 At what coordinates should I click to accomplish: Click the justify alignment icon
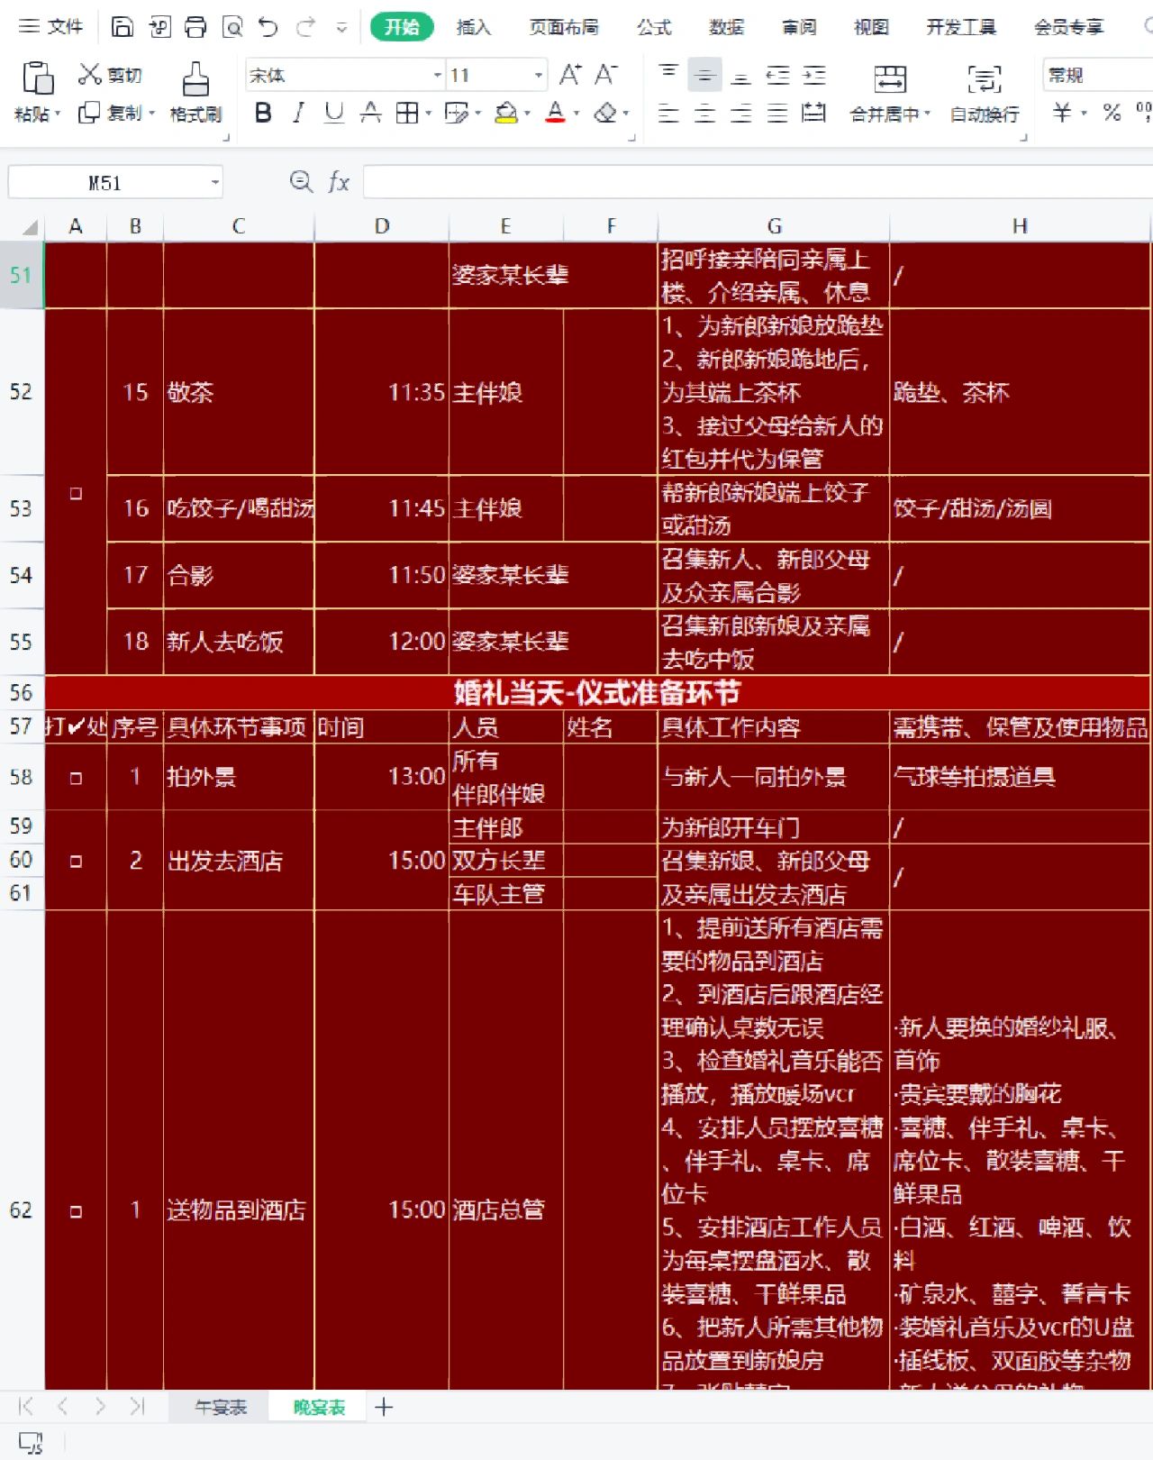click(x=776, y=114)
